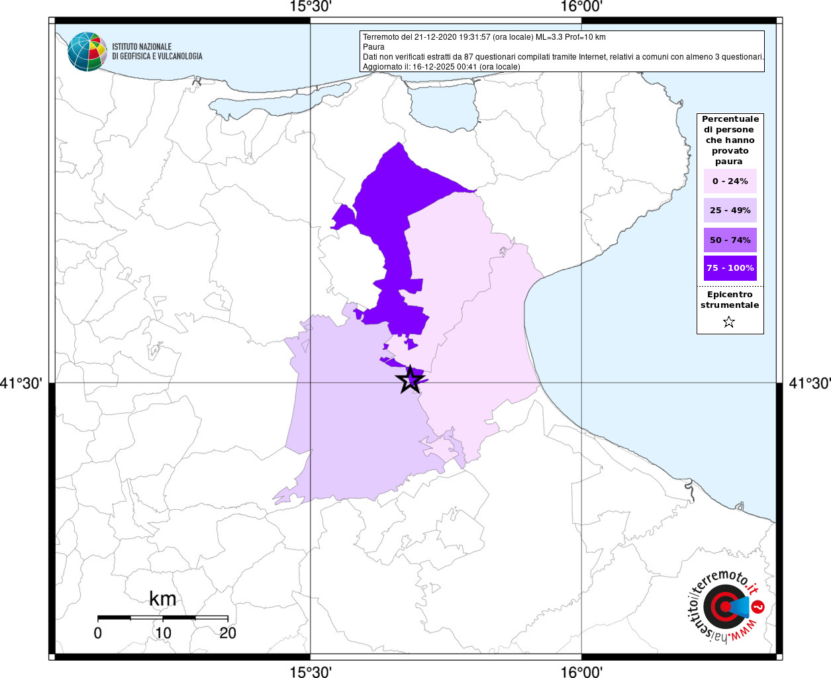The height and width of the screenshot is (678, 831).
Task: Click the bottom 16°00' longitude label
Action: pos(581,671)
